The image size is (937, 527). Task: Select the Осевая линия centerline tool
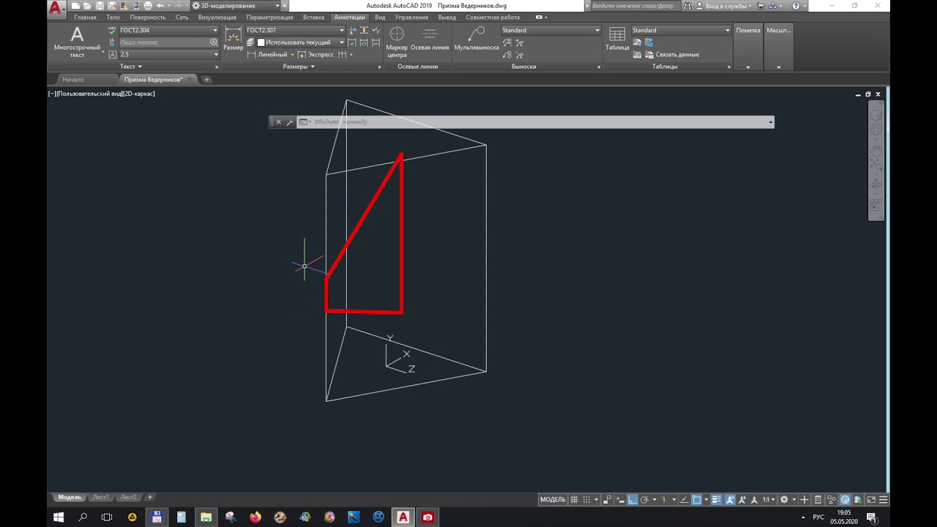pyautogui.click(x=430, y=40)
